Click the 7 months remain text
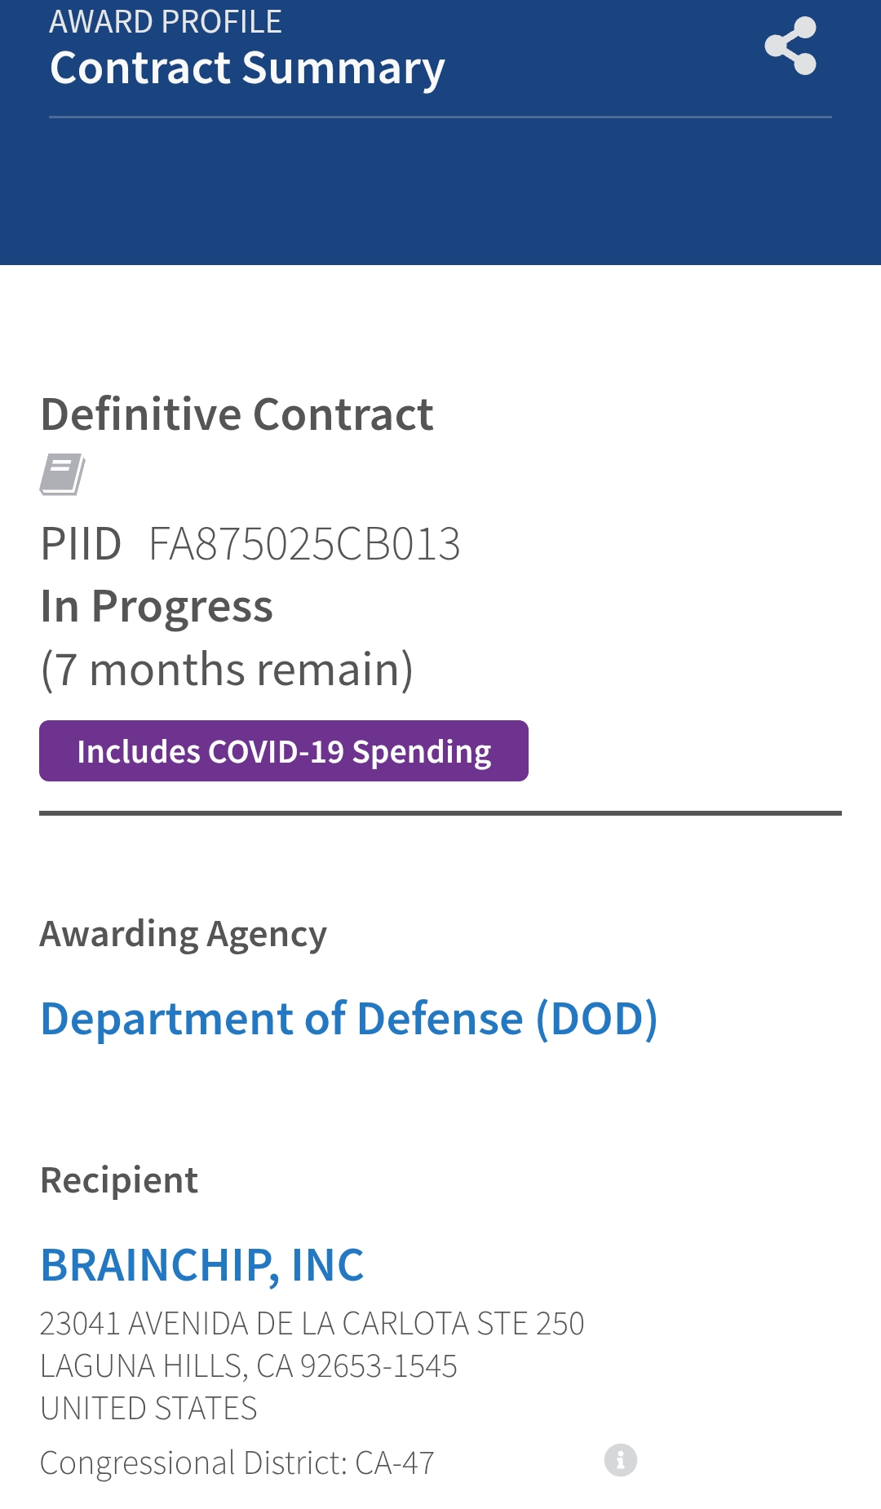Viewport: 881px width, 1509px height. click(x=227, y=670)
